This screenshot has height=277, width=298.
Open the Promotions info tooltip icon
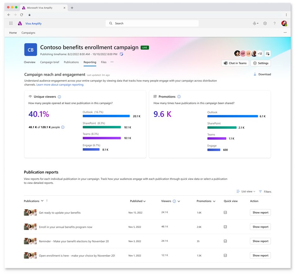[x=179, y=97]
